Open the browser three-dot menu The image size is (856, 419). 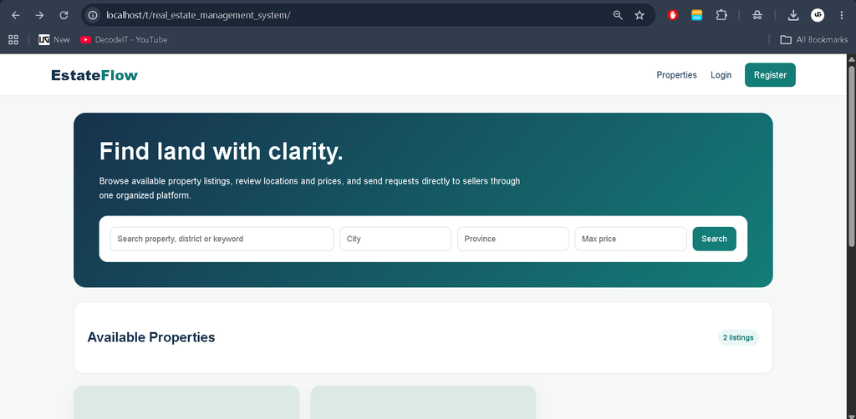(841, 15)
